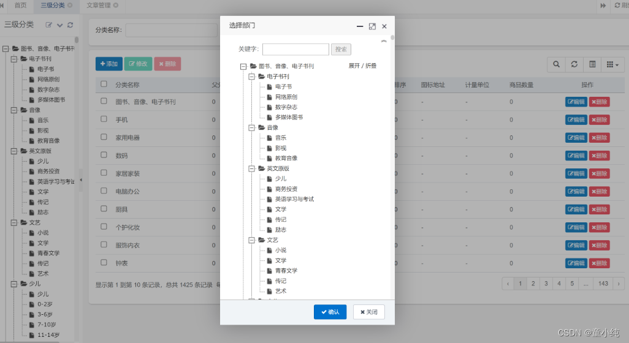Viewport: 629px width, 343px height.
Task: Click the refresh icon in table toolbar
Action: (574, 64)
